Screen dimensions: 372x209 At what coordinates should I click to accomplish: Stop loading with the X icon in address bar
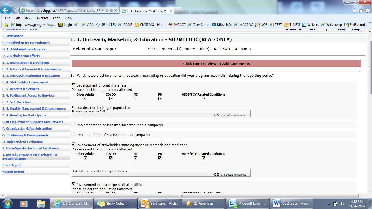[x=116, y=10]
